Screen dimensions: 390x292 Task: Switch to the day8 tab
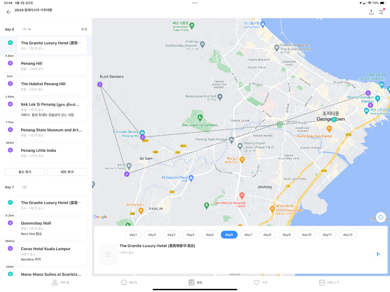pos(267,235)
